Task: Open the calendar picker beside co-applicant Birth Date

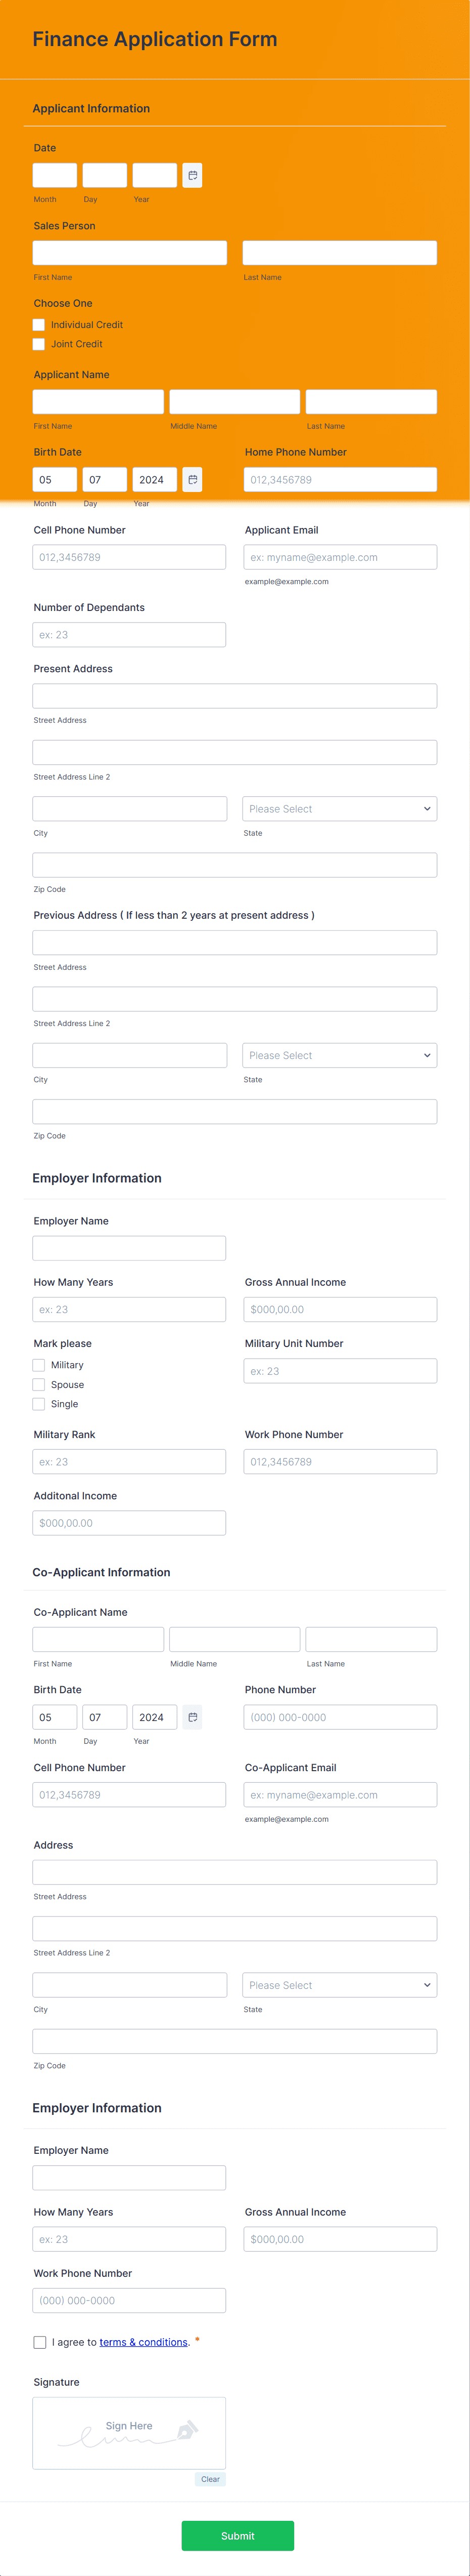Action: point(193,1717)
